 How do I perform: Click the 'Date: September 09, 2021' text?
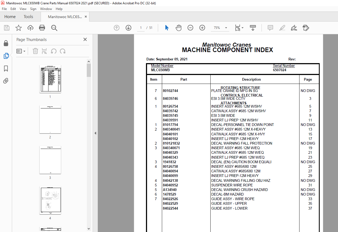(x=167, y=59)
